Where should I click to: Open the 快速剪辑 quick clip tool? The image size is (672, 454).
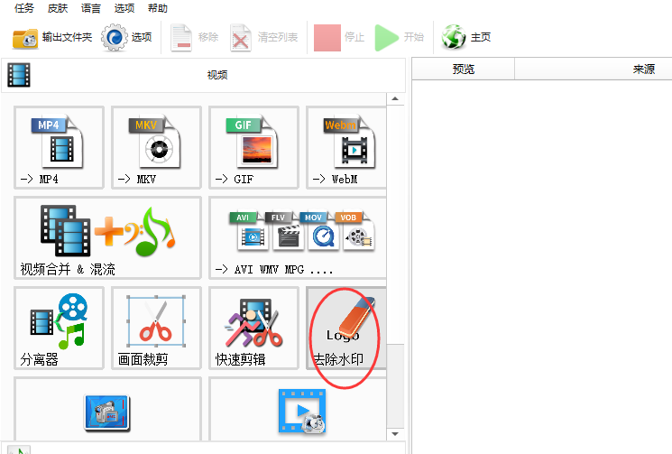click(253, 328)
